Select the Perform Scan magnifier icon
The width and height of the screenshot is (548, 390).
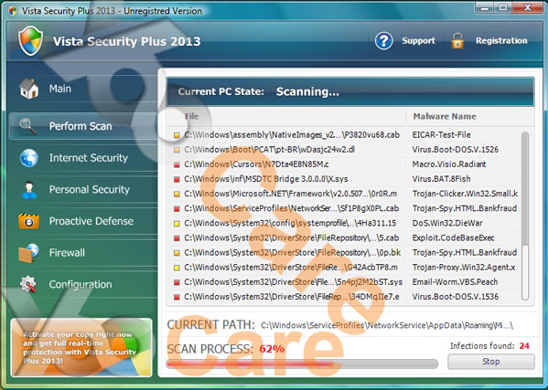point(28,126)
